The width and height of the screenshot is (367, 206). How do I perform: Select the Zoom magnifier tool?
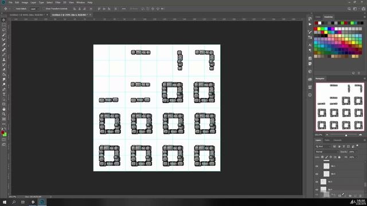[x=4, y=114]
